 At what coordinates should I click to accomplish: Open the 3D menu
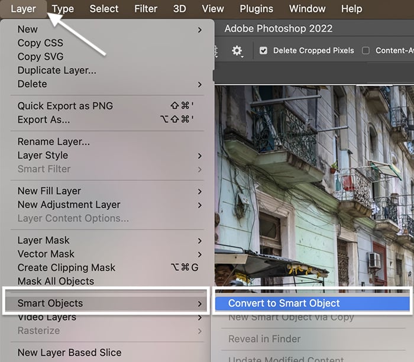(180, 9)
